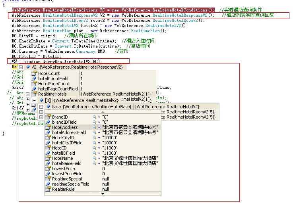Click the RC.CityID = cityid code line
Viewport: 297px width, 207px height.
(34, 36)
